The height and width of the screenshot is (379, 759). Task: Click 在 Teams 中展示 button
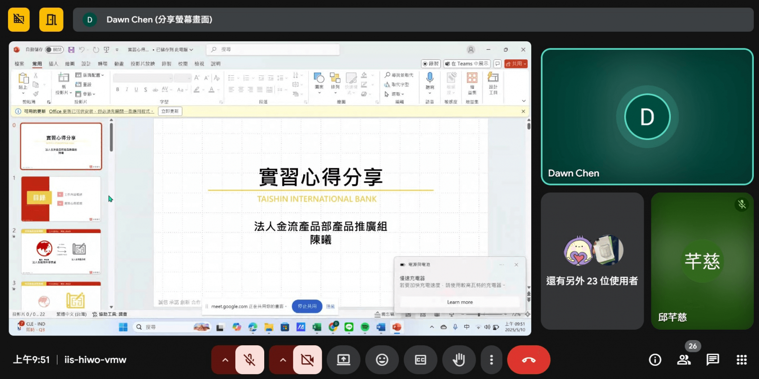click(x=467, y=64)
